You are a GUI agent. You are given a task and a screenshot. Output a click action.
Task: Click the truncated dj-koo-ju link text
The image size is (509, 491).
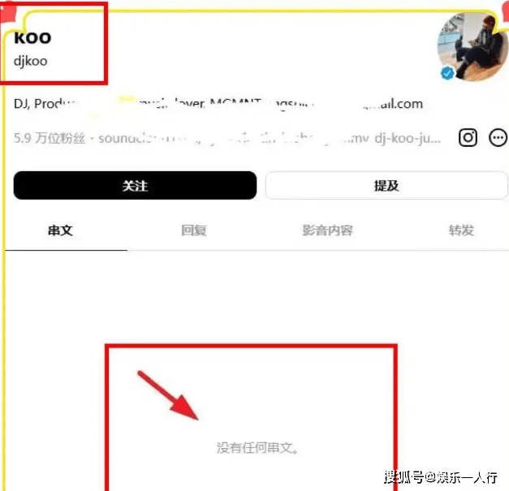pos(408,139)
